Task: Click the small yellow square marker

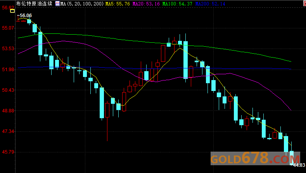Action: coord(12,11)
